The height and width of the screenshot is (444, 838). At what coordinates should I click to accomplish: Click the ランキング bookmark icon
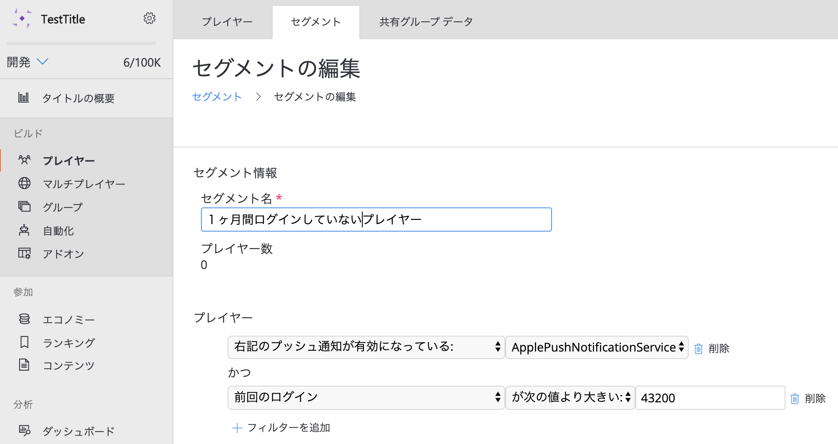tap(24, 342)
